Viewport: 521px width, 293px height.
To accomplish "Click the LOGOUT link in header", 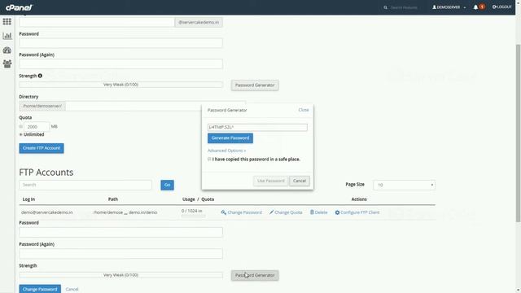I will (502, 7).
